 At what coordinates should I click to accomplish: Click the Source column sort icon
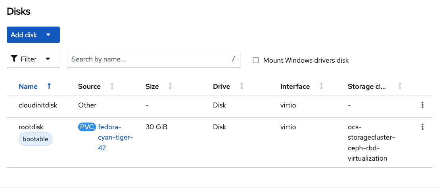tap(112, 86)
